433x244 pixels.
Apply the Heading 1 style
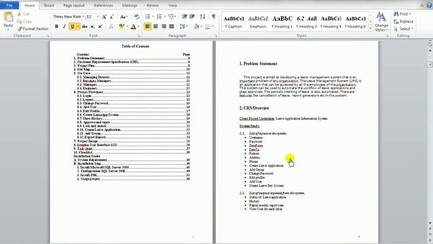coord(282,22)
